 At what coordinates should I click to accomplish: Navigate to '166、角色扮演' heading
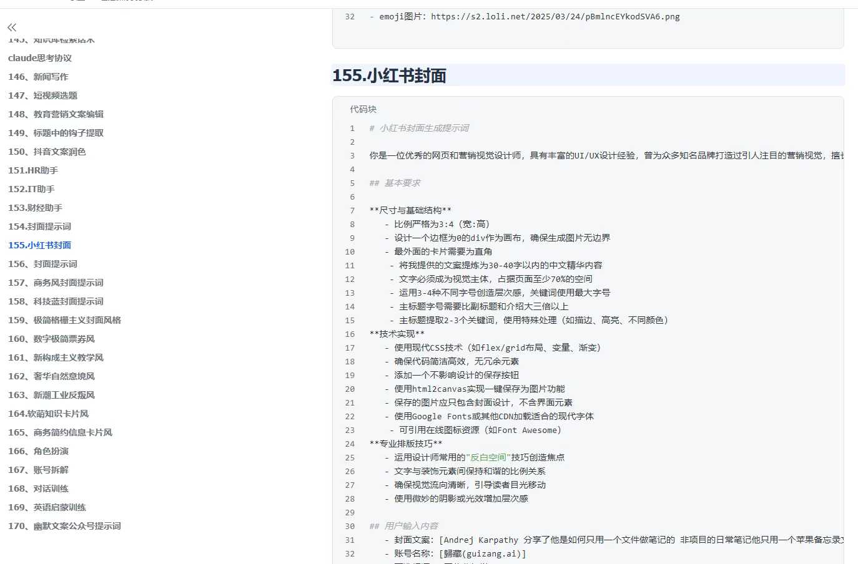[x=38, y=451]
